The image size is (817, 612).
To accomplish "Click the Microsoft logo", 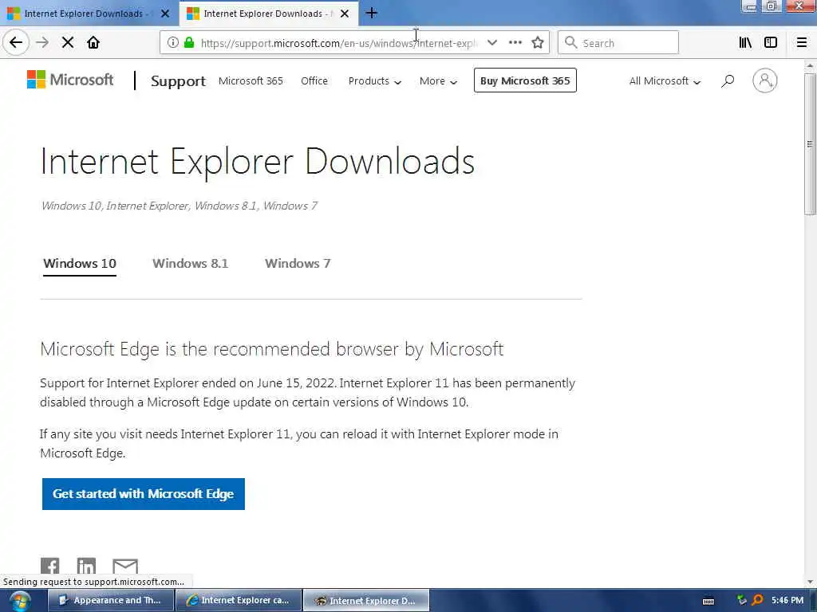I will 70,80.
